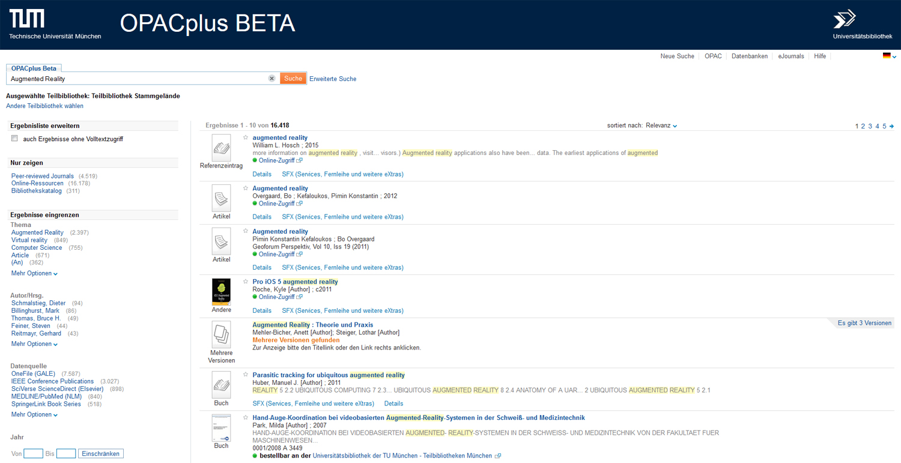Click the Von year input field
Image resolution: width=901 pixels, height=463 pixels.
(x=33, y=453)
